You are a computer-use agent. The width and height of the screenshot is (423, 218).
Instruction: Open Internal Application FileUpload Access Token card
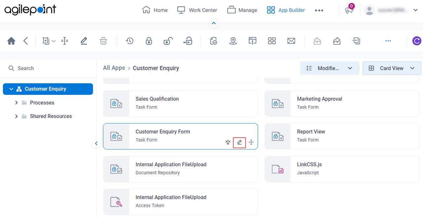coord(180,202)
